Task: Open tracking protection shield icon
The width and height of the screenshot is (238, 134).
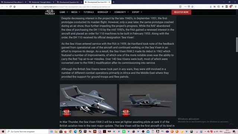Action: tap(33, 7)
